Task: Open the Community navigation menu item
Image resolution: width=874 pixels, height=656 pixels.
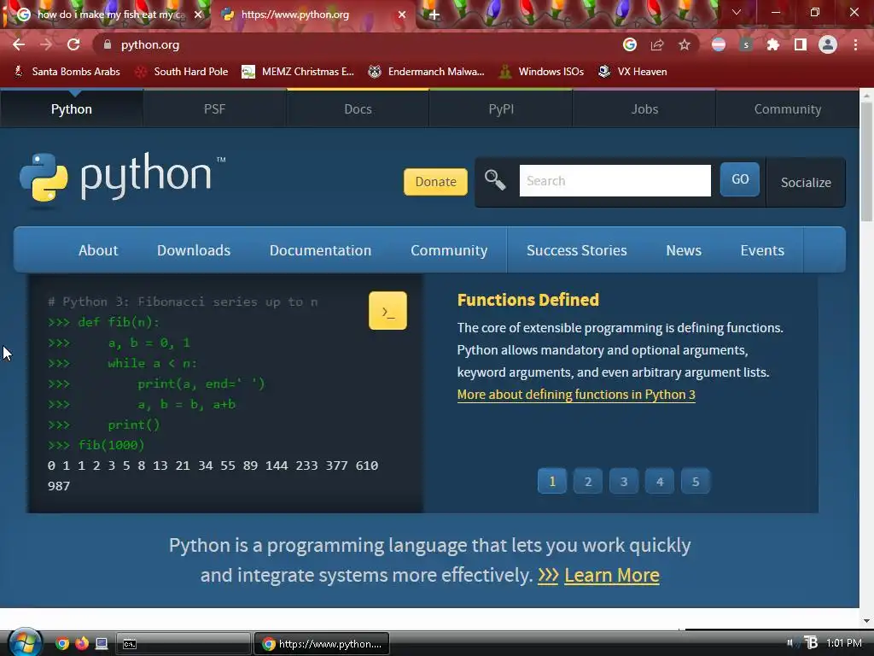Action: 449,250
